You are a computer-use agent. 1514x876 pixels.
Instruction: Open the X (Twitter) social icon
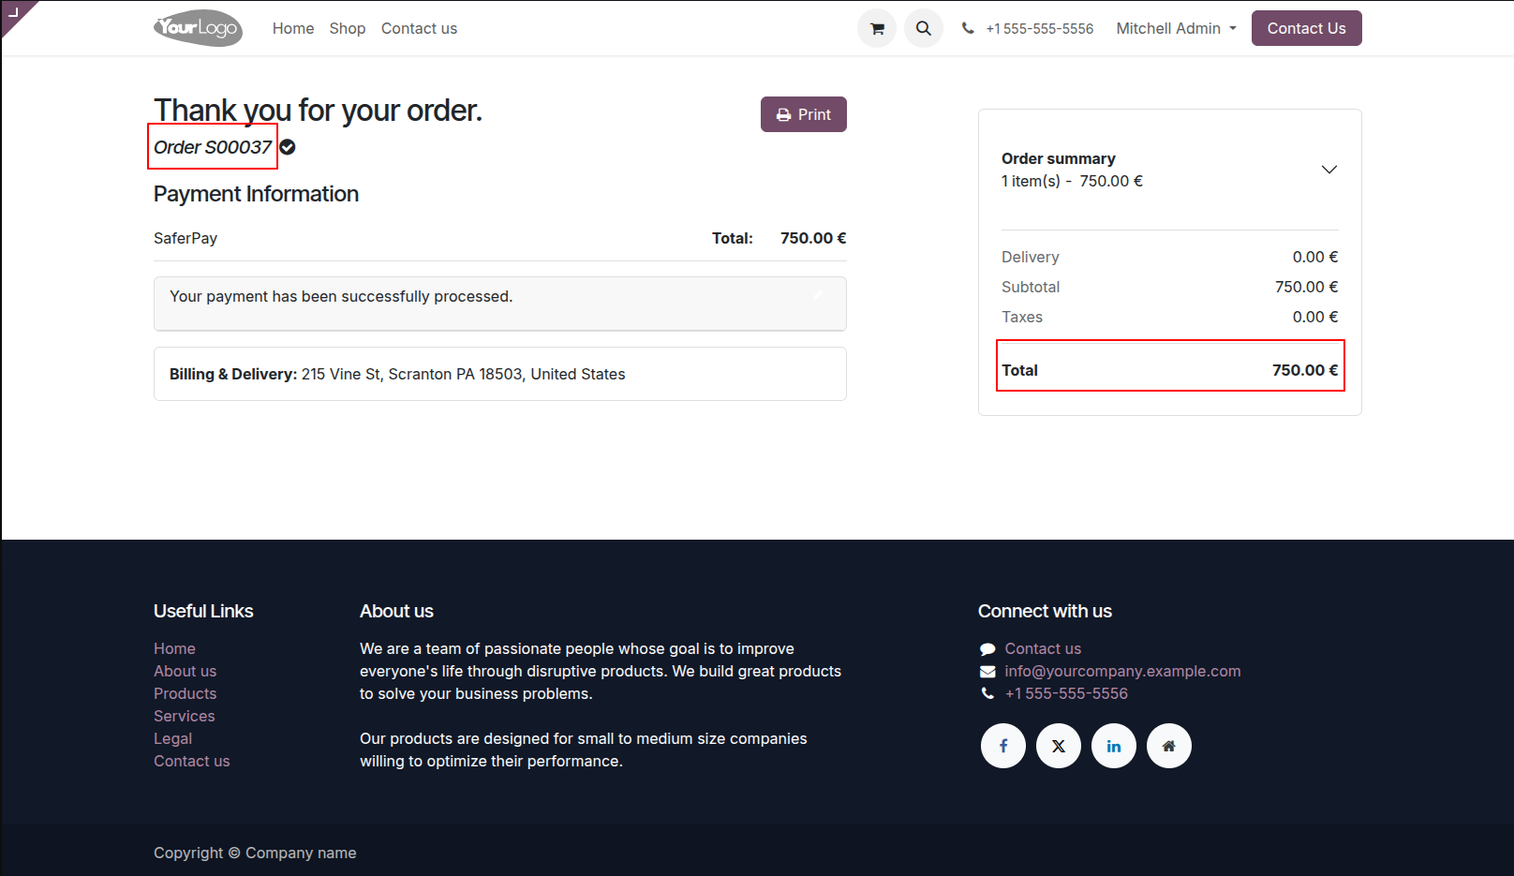click(x=1059, y=746)
